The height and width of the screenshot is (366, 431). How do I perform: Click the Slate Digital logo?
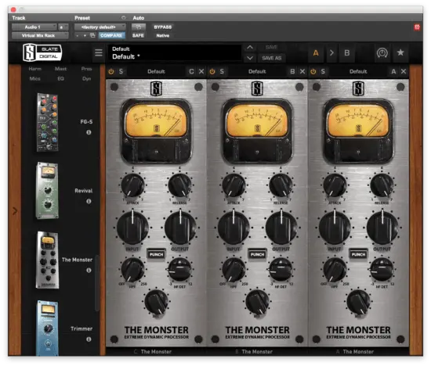pyautogui.click(x=42, y=52)
